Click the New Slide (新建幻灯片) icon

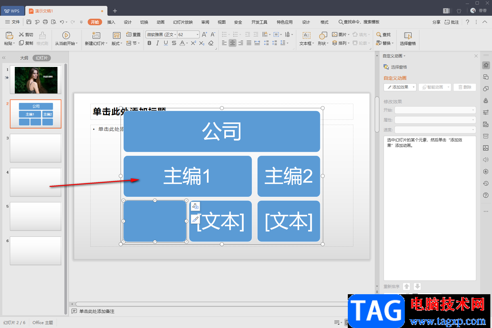(96, 35)
